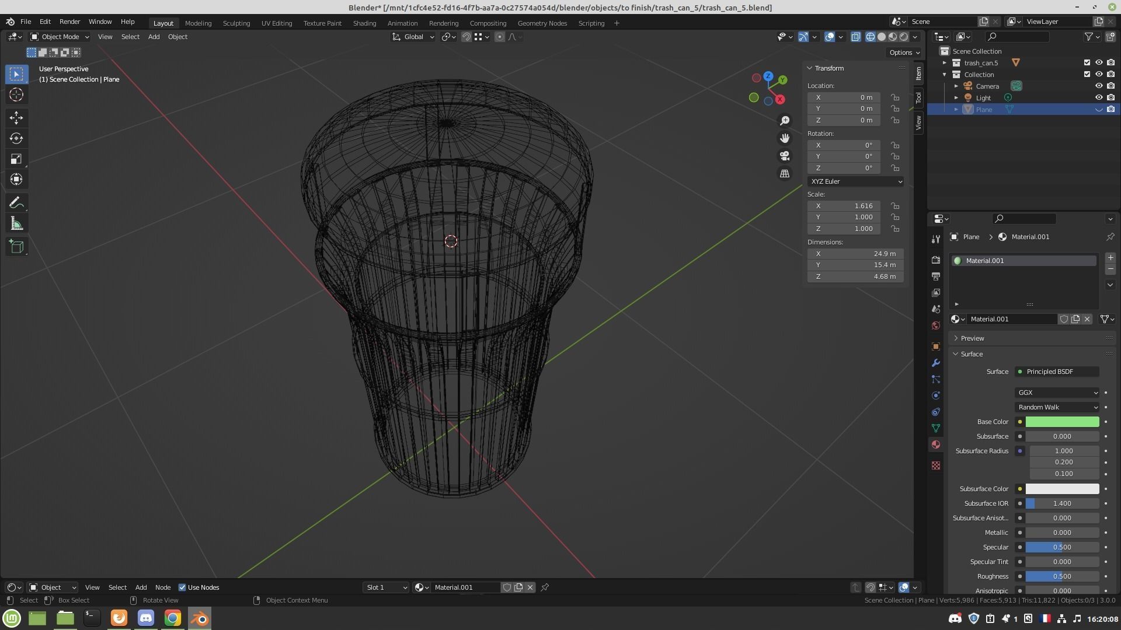The image size is (1121, 630).
Task: Click the white Subsurface Color swatch
Action: (x=1062, y=489)
